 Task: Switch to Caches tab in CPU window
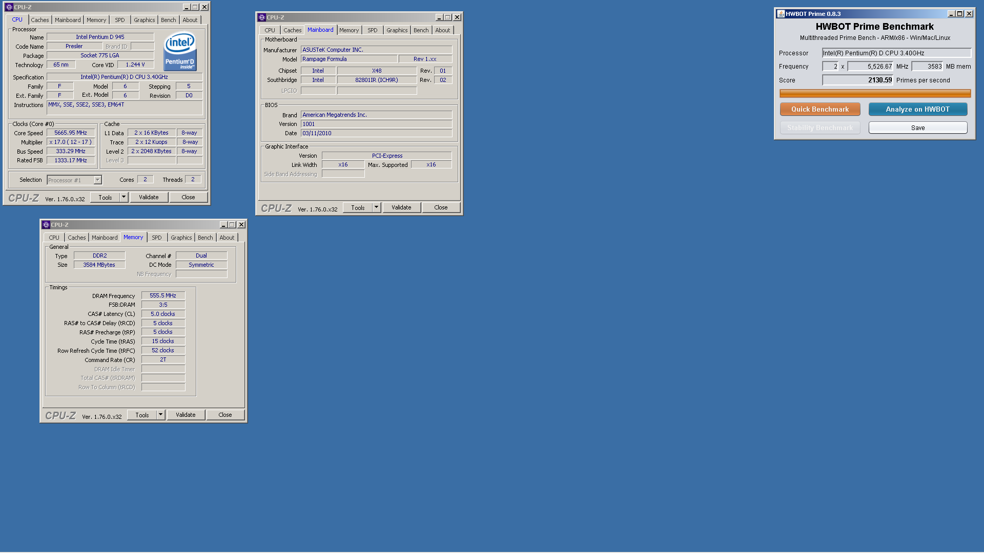40,20
